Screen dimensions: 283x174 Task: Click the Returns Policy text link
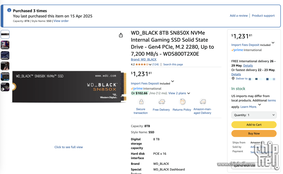[182, 110]
